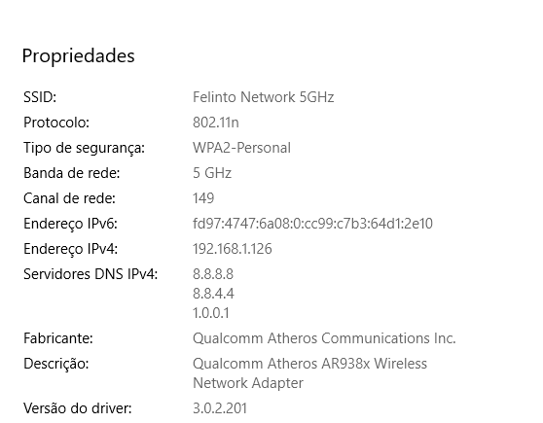This screenshot has height=423, width=543.
Task: Click the Protocolo value 802.11n
Action: click(x=216, y=123)
